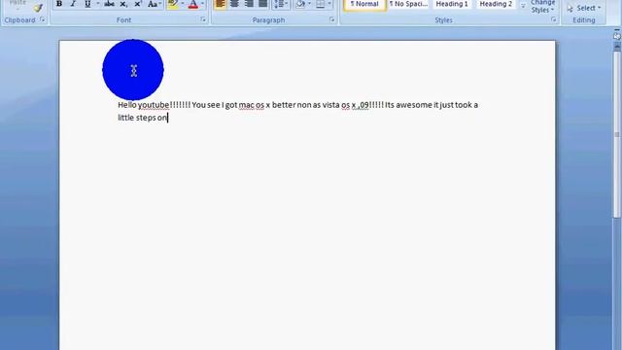The image size is (622, 350).
Task: Expand the Underline style dropdown arrow
Action: coord(97,4)
